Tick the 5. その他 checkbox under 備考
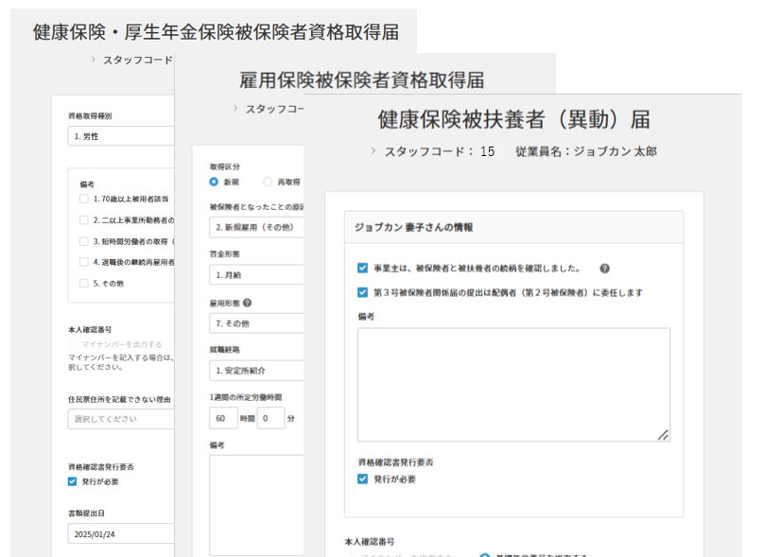This screenshot has width=764, height=557. [x=84, y=283]
